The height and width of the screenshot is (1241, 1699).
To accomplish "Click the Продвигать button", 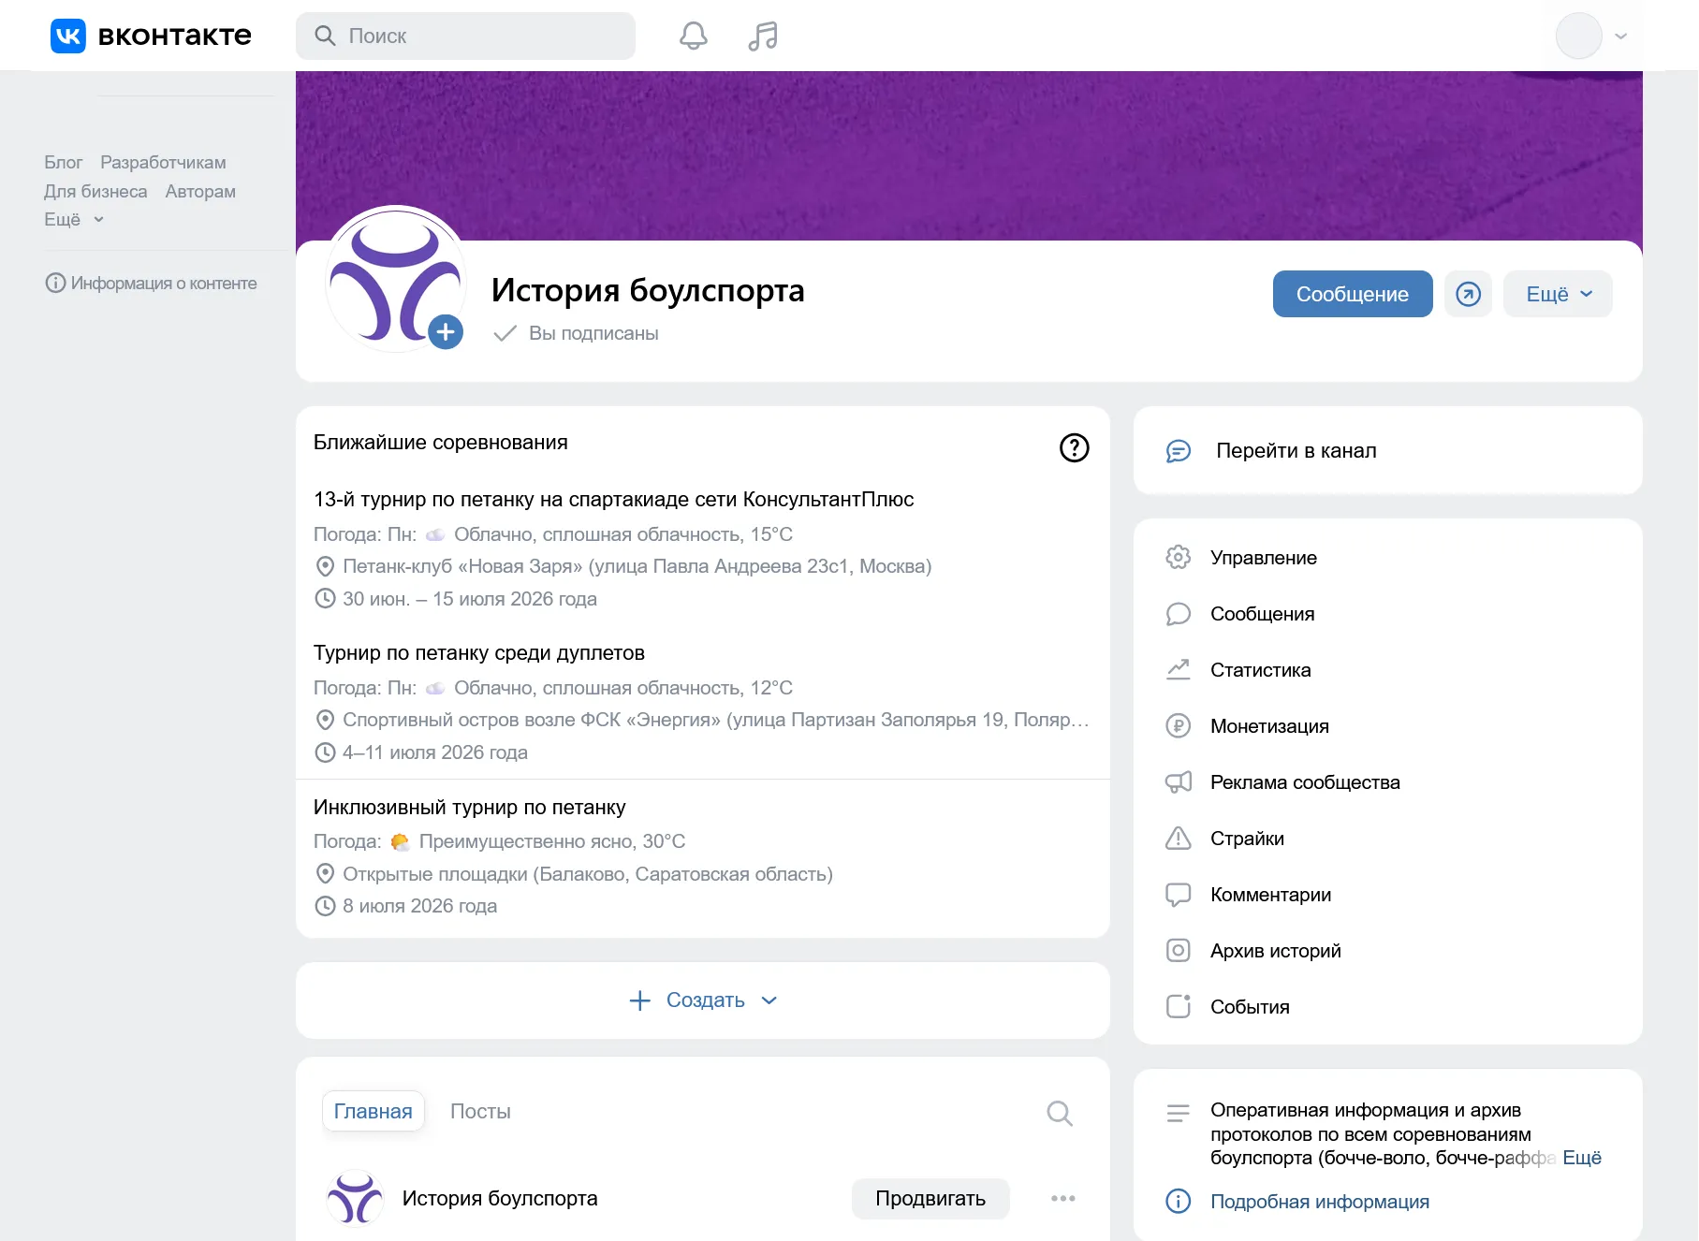I will pyautogui.click(x=930, y=1199).
